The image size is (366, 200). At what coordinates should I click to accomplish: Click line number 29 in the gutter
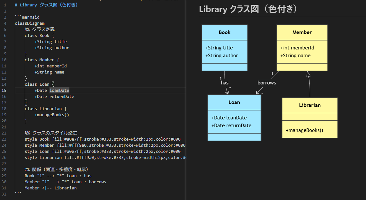4,176
